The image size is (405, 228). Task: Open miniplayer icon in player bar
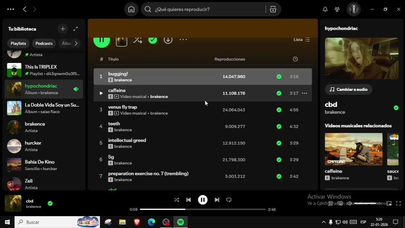[x=389, y=203]
